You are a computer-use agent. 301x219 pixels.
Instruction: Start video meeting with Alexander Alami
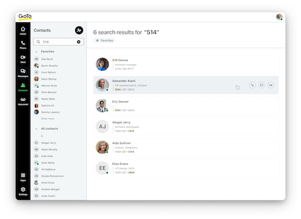(271, 85)
